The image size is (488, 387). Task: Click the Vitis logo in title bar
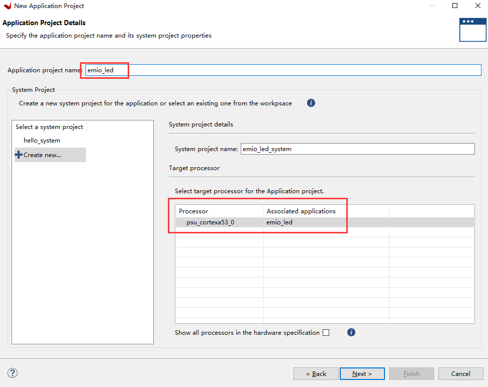[x=7, y=6]
